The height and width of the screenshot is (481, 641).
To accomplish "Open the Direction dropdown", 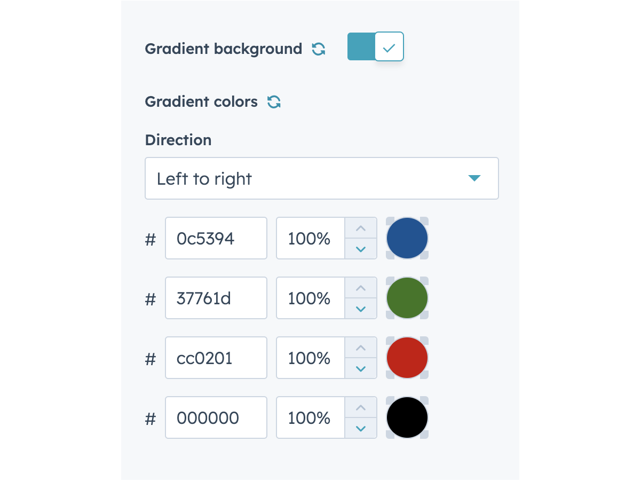I will click(x=321, y=178).
